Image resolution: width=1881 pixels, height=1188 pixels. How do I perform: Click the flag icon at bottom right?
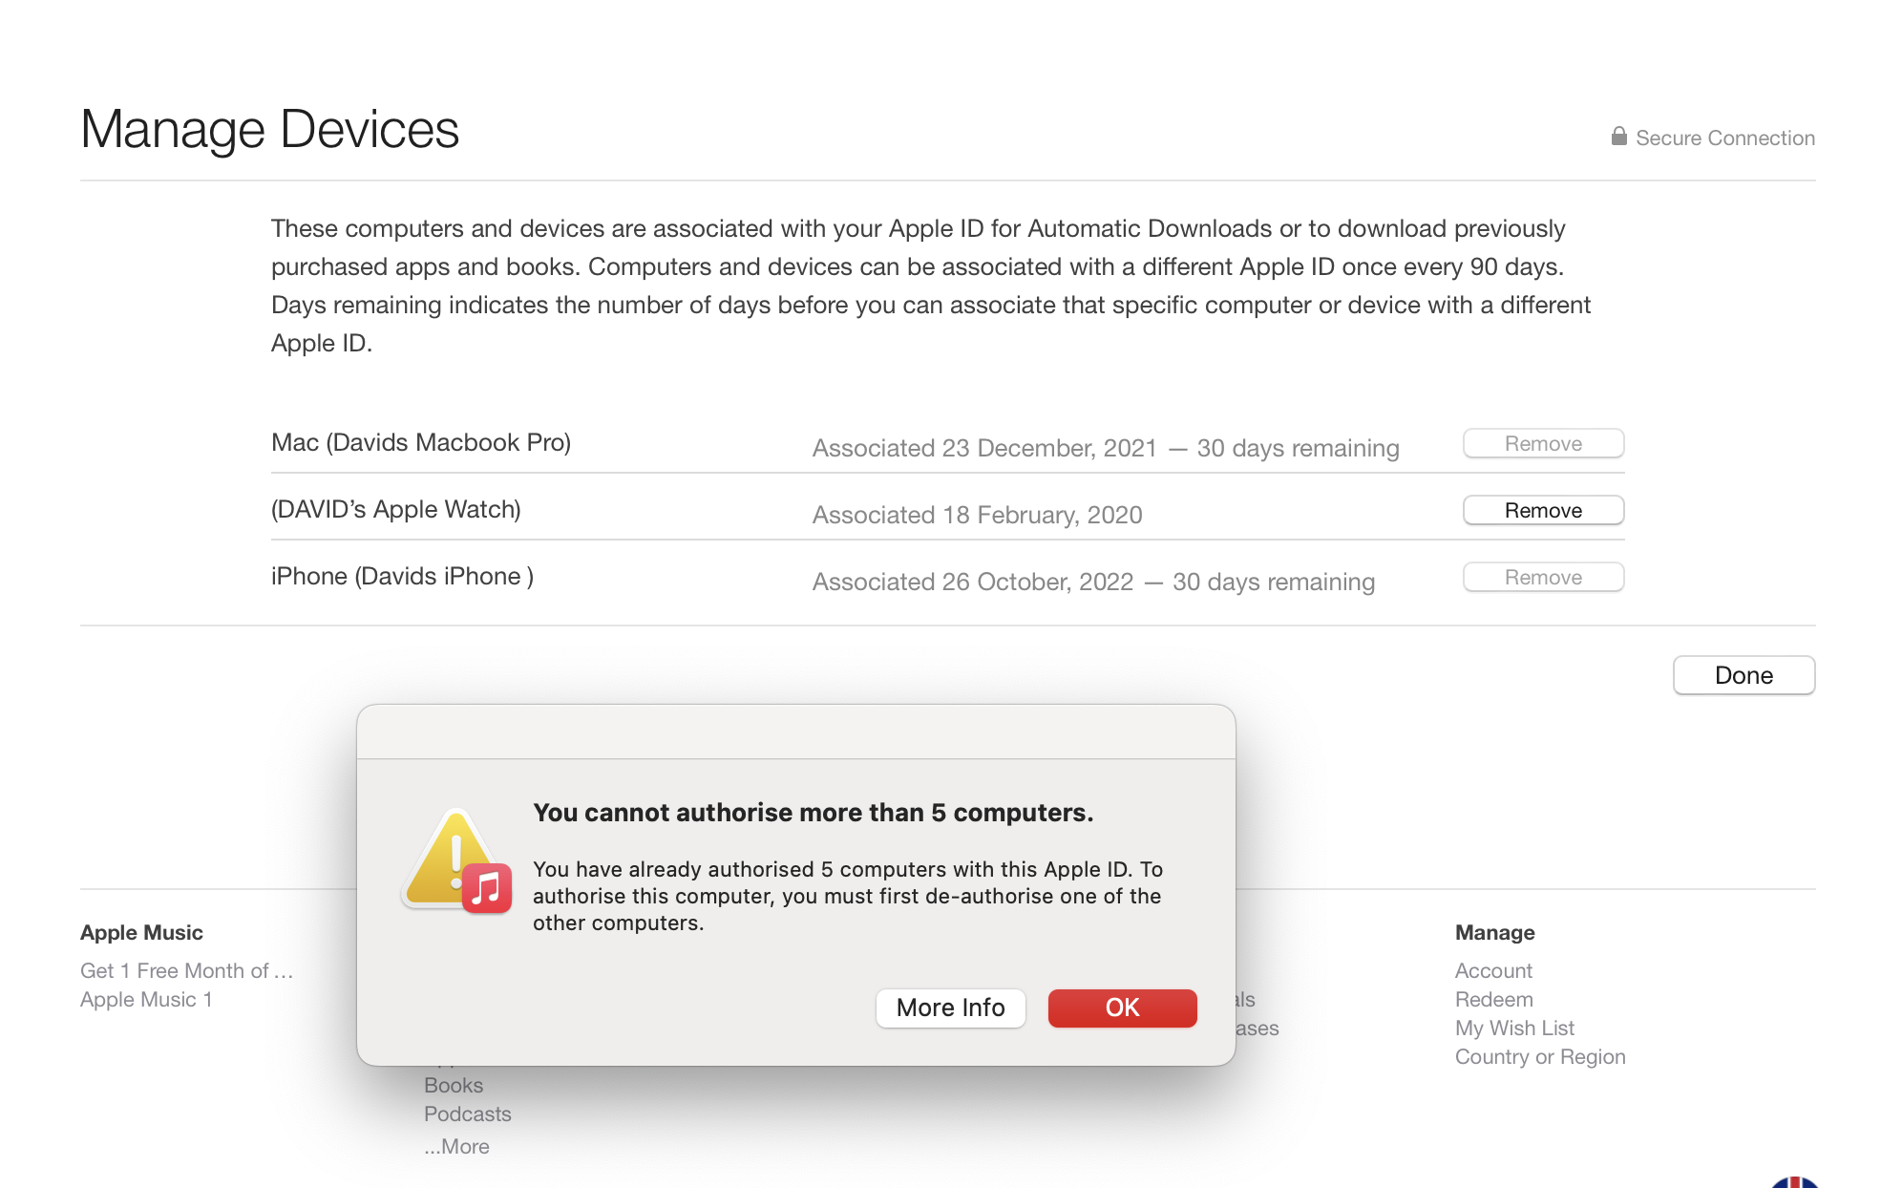tap(1795, 1182)
